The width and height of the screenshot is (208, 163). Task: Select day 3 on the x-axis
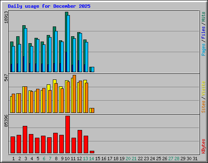click(26, 159)
